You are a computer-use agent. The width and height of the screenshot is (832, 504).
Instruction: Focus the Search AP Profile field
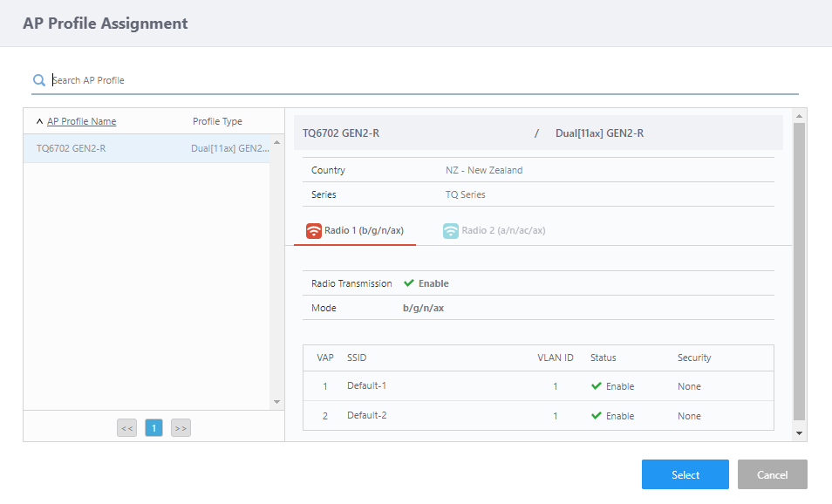pyautogui.click(x=419, y=80)
